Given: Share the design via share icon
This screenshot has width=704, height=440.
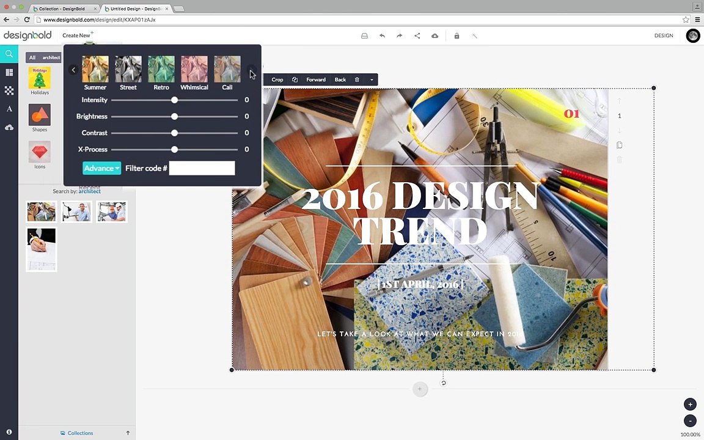Looking at the screenshot, I should pyautogui.click(x=417, y=35).
